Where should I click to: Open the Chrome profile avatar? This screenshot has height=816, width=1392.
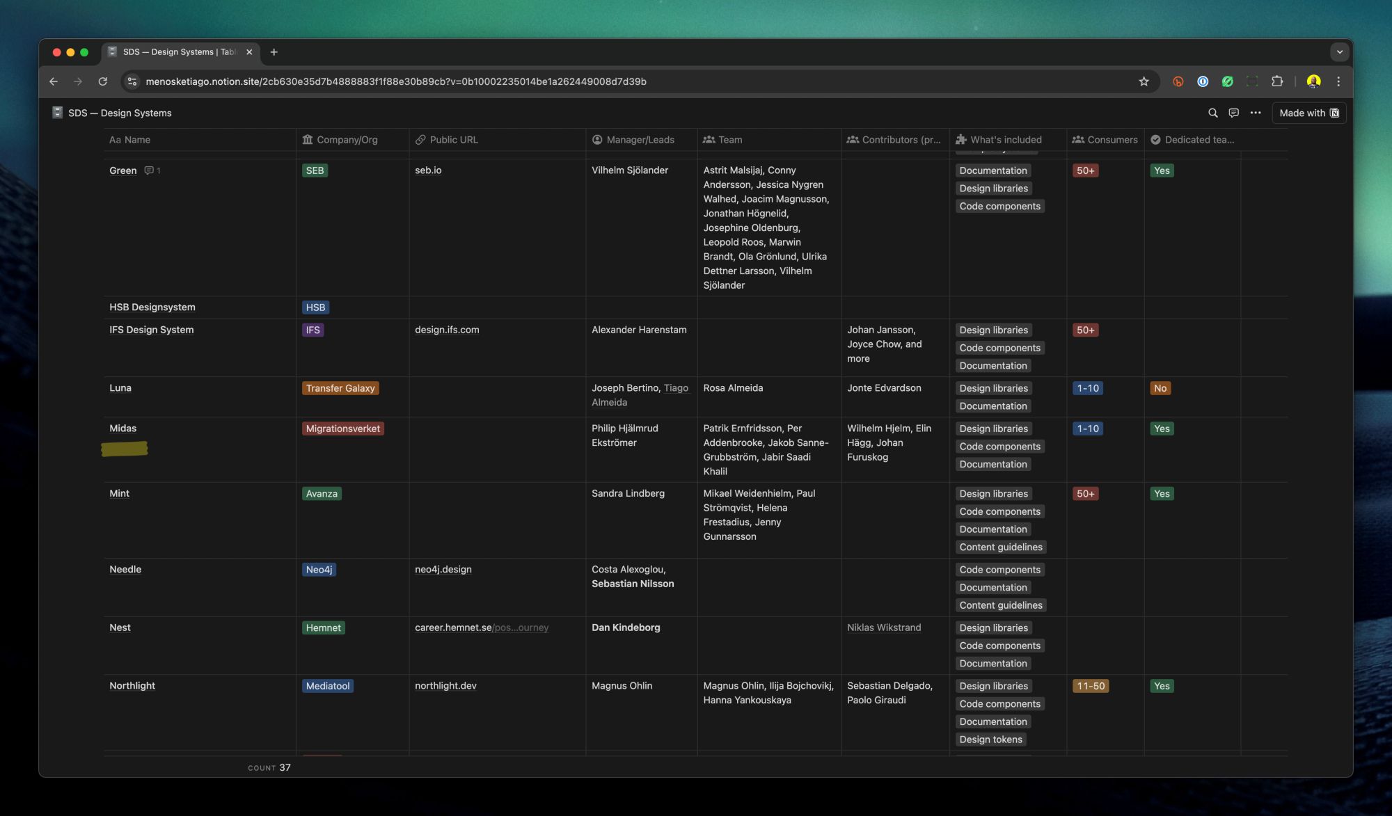coord(1313,81)
